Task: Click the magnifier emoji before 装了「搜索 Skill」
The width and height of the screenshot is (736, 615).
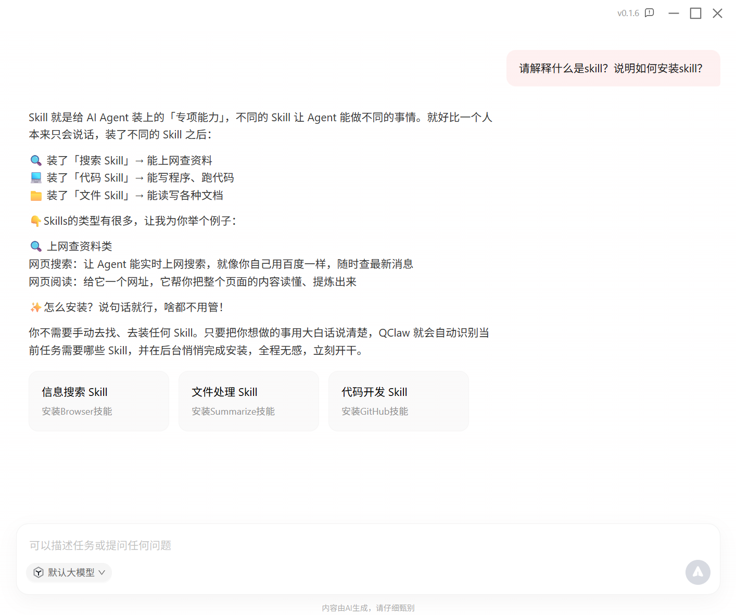Action: pos(36,160)
